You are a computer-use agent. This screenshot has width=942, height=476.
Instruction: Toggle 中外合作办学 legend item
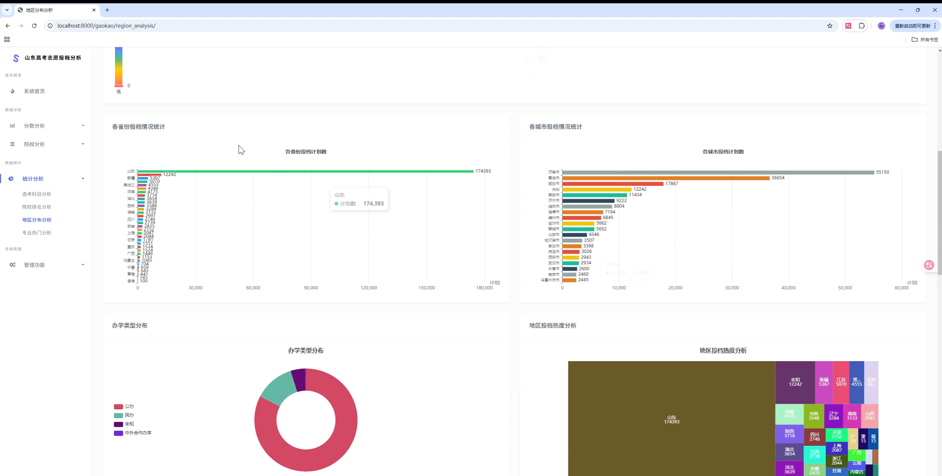point(133,433)
